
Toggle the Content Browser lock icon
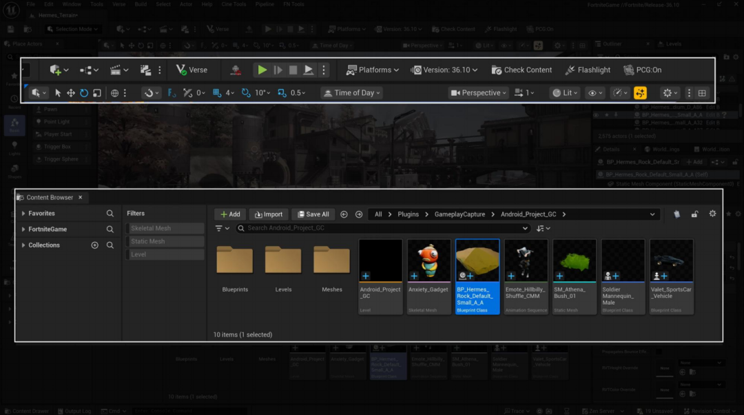pyautogui.click(x=694, y=214)
